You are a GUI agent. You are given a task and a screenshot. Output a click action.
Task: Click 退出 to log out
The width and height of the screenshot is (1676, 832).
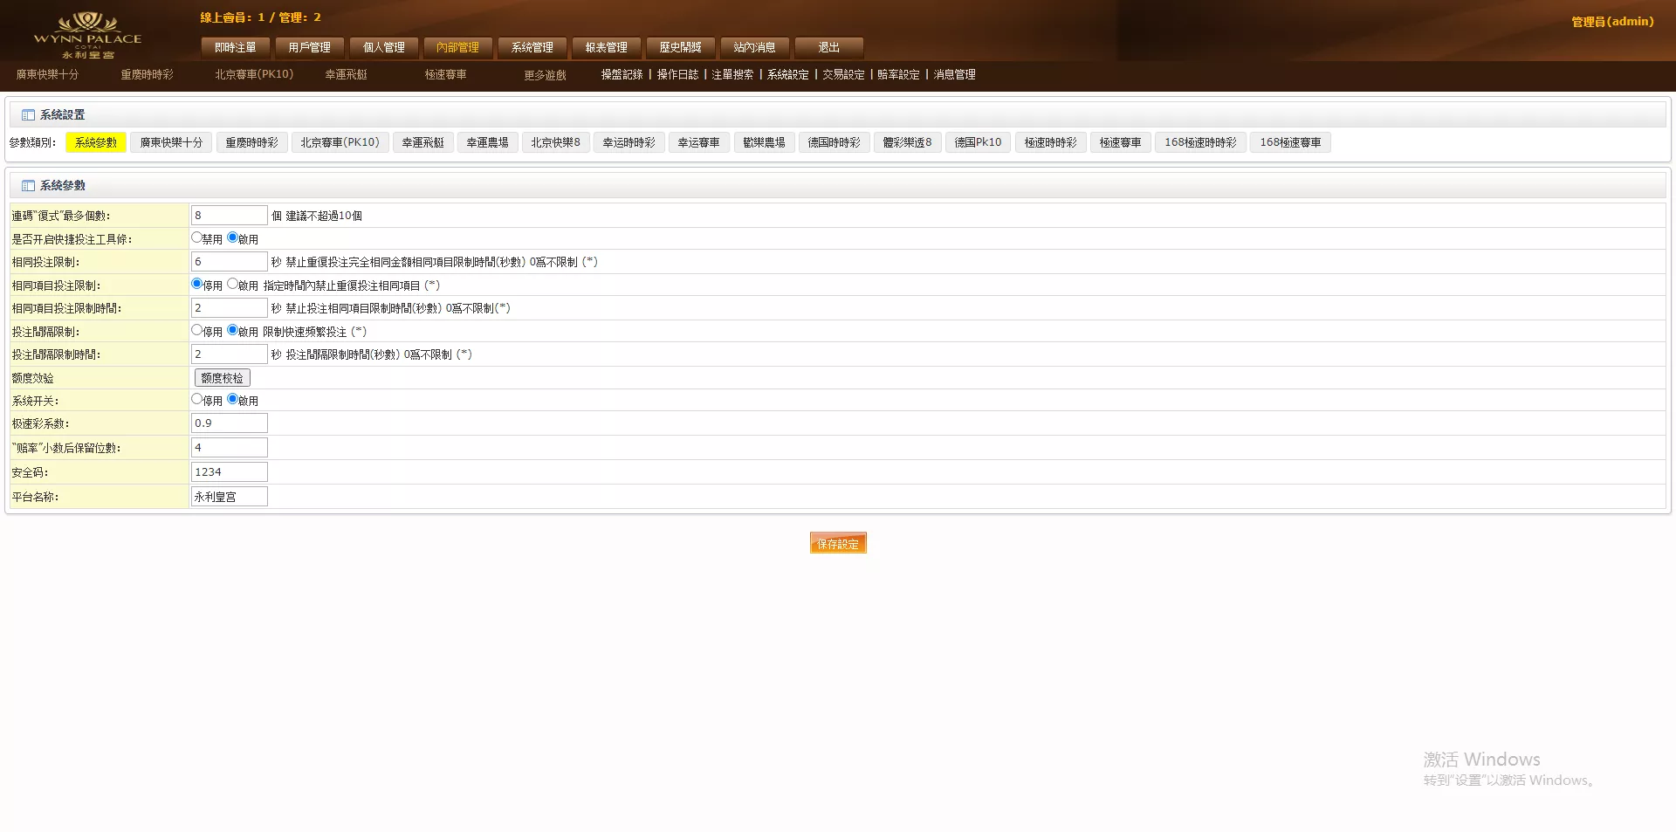click(827, 48)
